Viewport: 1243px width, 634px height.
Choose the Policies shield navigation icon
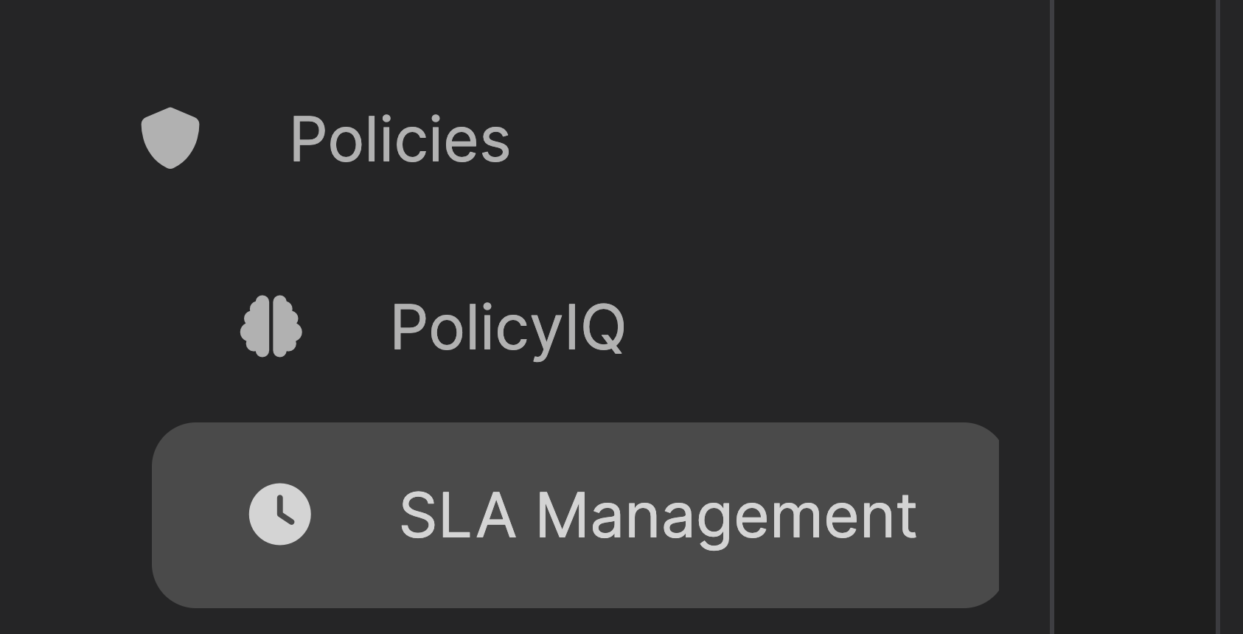tap(170, 138)
